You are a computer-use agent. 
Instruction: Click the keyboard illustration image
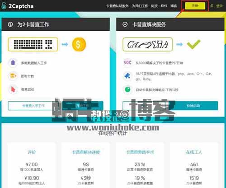point(33,44)
